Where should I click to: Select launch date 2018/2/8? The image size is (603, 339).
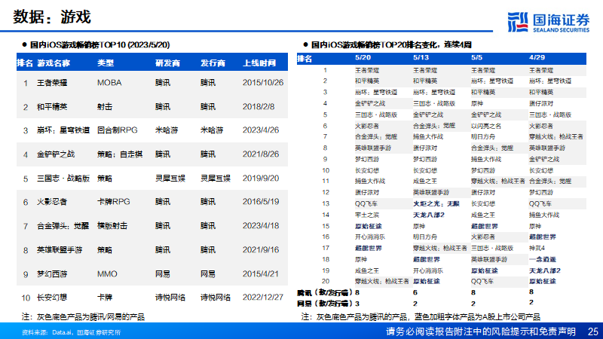259,107
